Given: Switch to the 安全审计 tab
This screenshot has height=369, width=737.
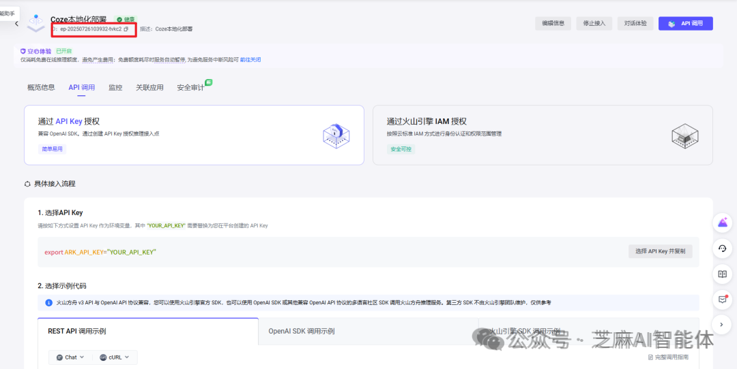Looking at the screenshot, I should point(190,87).
